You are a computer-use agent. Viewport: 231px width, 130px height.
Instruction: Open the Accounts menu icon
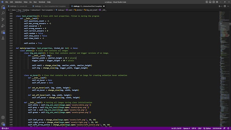click(x=3, y=117)
